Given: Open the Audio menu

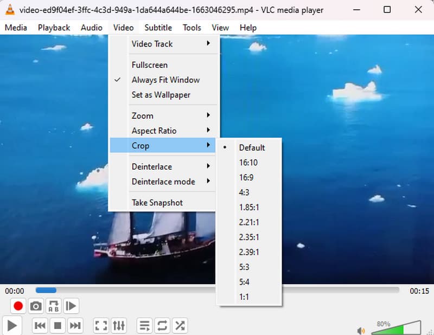Looking at the screenshot, I should 92,28.
